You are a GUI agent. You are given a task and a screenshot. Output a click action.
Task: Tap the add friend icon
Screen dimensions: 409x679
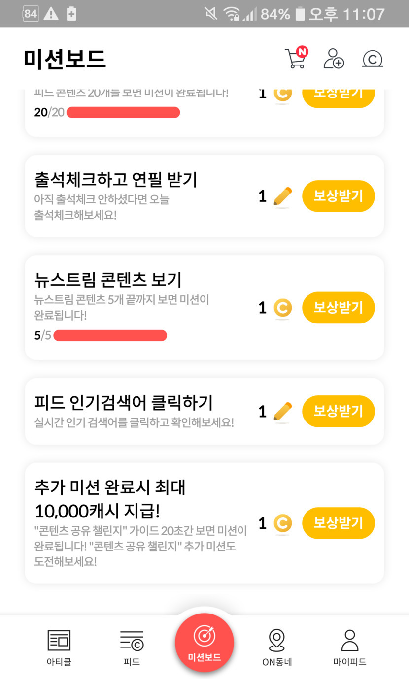click(x=334, y=59)
